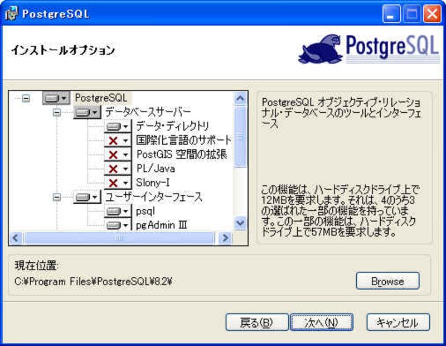Select the ユーザーインターフェース tree item

(154, 197)
